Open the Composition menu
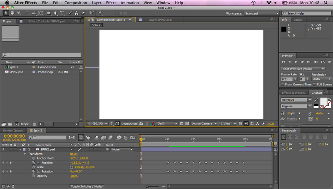The width and height of the screenshot is (333, 189). 76,3
